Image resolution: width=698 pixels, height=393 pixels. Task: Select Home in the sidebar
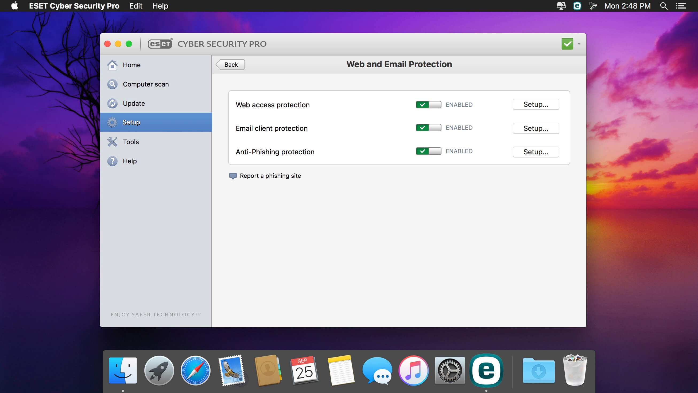pos(156,65)
